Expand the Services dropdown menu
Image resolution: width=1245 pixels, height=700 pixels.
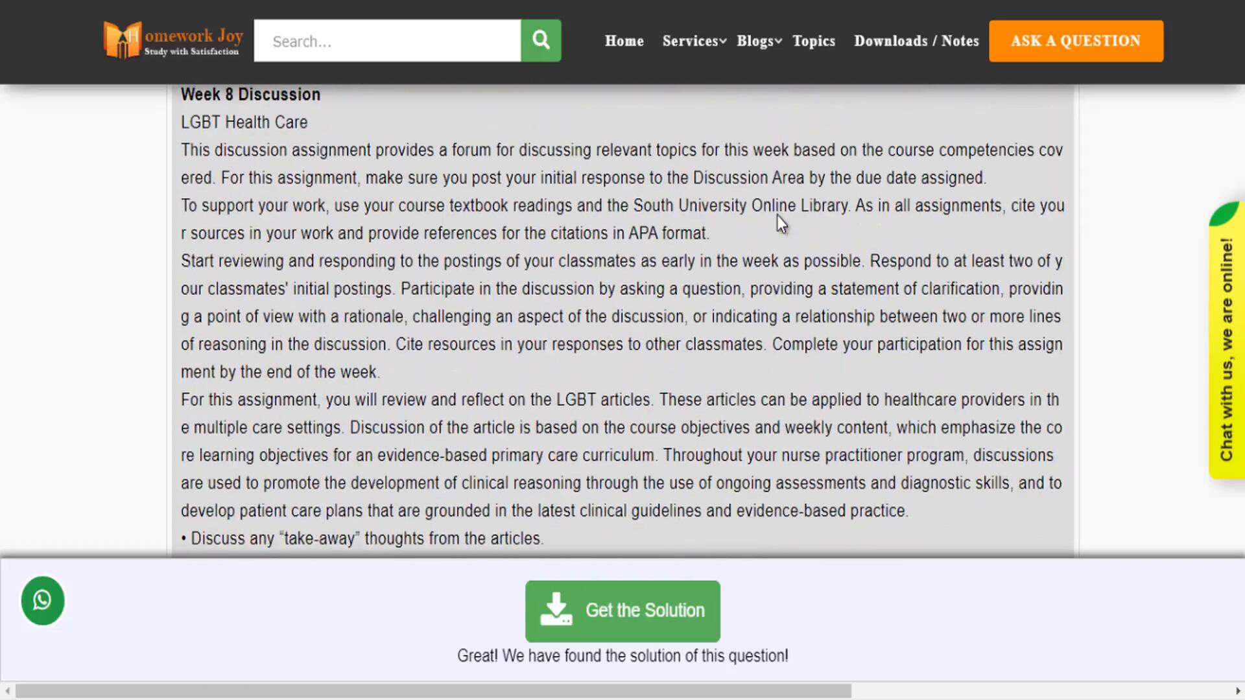[694, 41]
